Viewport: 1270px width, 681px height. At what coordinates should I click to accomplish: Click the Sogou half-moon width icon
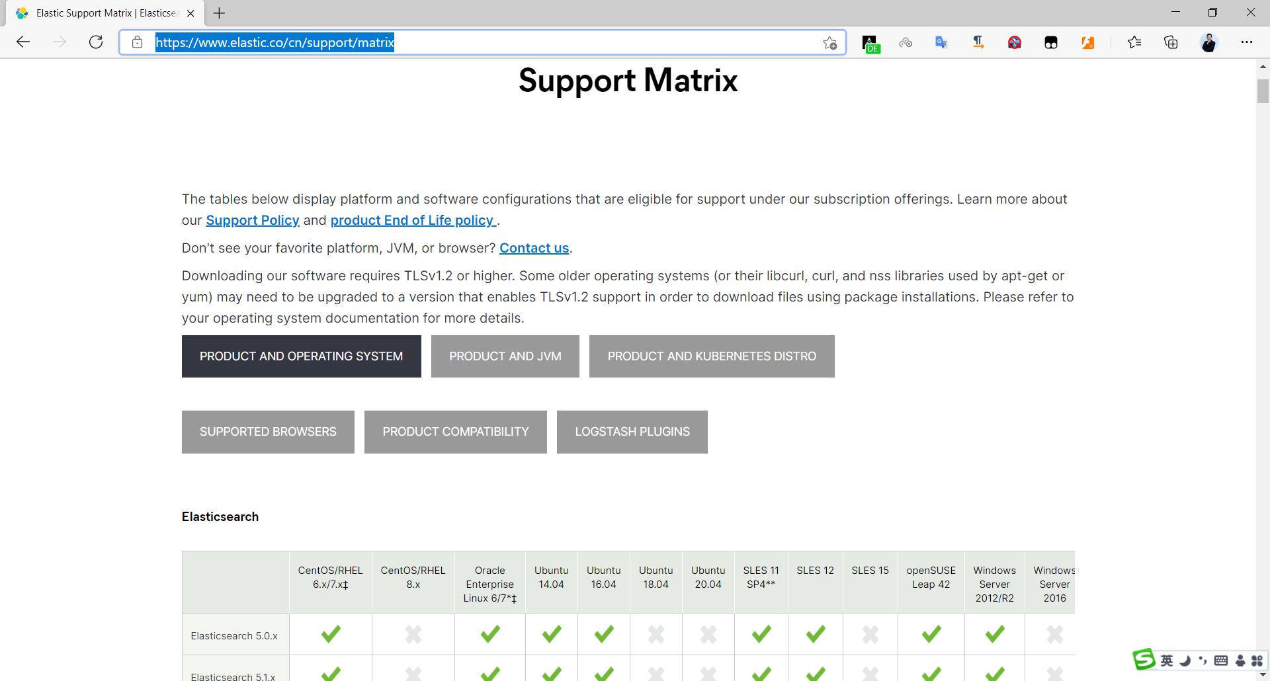(x=1185, y=661)
